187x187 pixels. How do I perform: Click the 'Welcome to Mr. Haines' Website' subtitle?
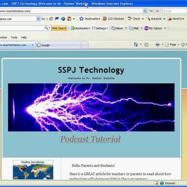coord(91,78)
